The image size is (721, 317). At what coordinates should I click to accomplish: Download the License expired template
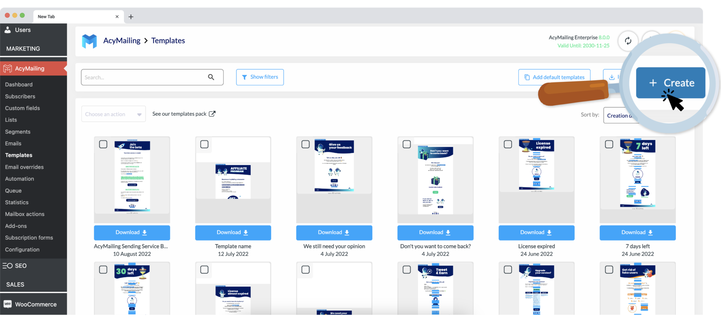tap(537, 233)
